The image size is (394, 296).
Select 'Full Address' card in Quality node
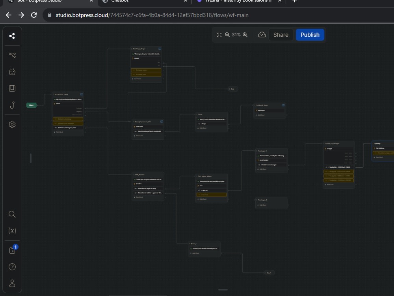[383, 148]
